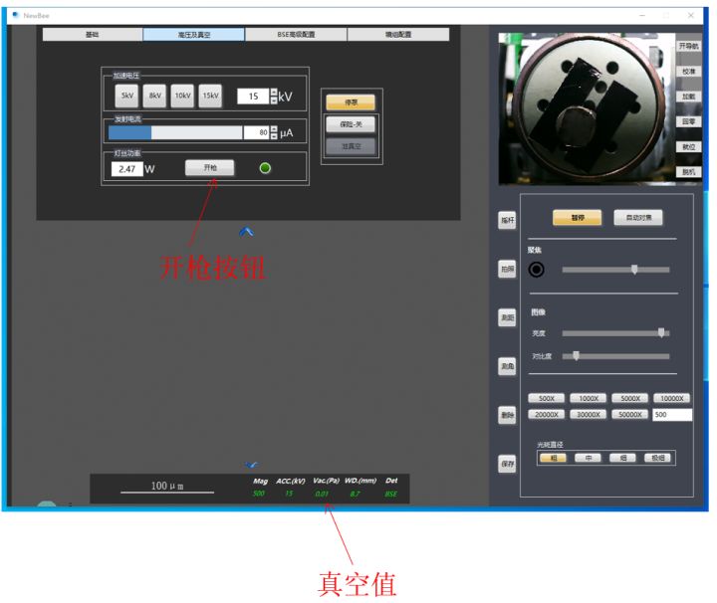The height and width of the screenshot is (603, 717).
Task: Click the 拍照 (capture photo) side button
Action: [x=508, y=270]
